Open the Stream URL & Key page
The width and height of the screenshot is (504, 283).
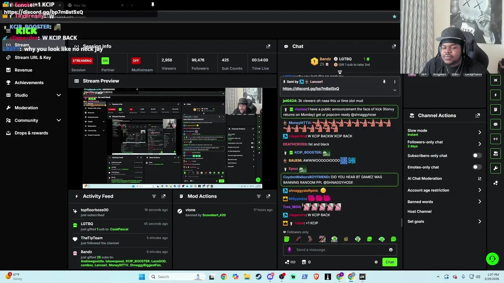(33, 57)
